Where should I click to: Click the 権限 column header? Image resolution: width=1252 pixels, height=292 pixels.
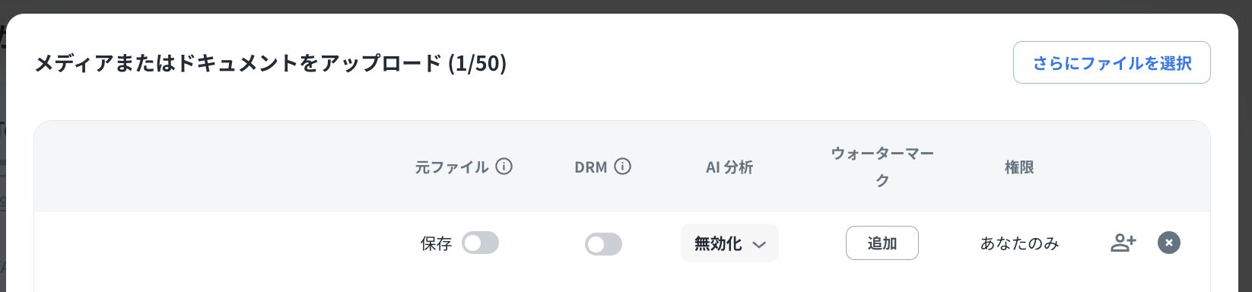(1019, 167)
